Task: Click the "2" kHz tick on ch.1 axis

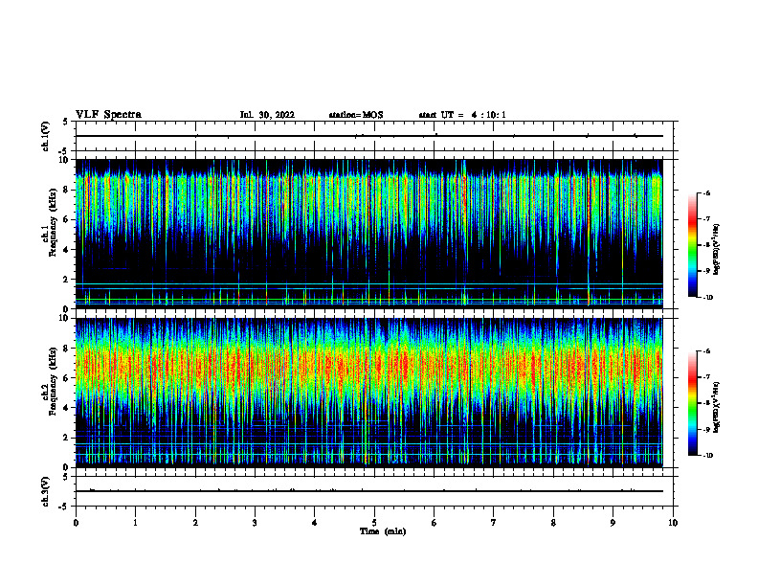Action: coord(66,279)
